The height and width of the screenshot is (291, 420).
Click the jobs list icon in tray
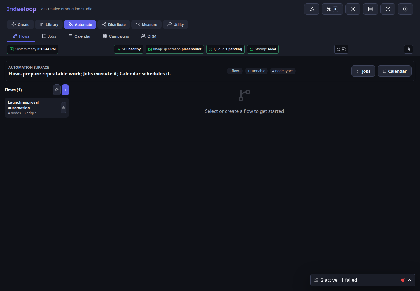(316, 280)
